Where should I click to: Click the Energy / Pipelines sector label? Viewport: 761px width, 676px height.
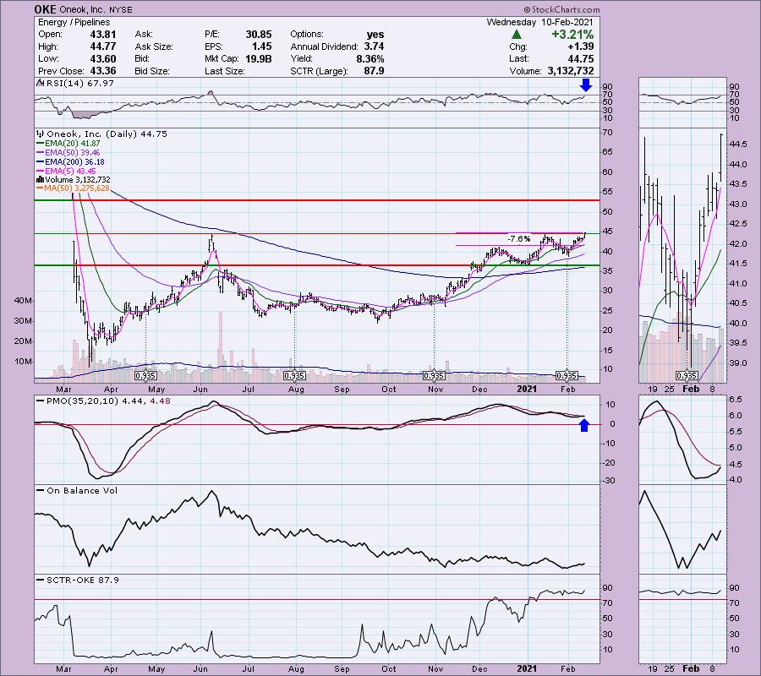point(74,22)
